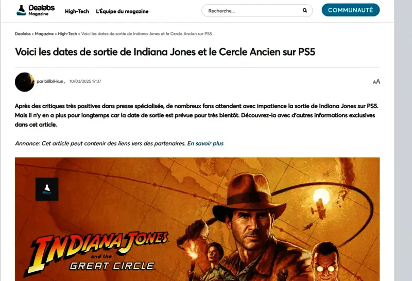Screen dimensions: 412x281
Task: Open Dealabs breadcrumb link
Action: (23, 33)
